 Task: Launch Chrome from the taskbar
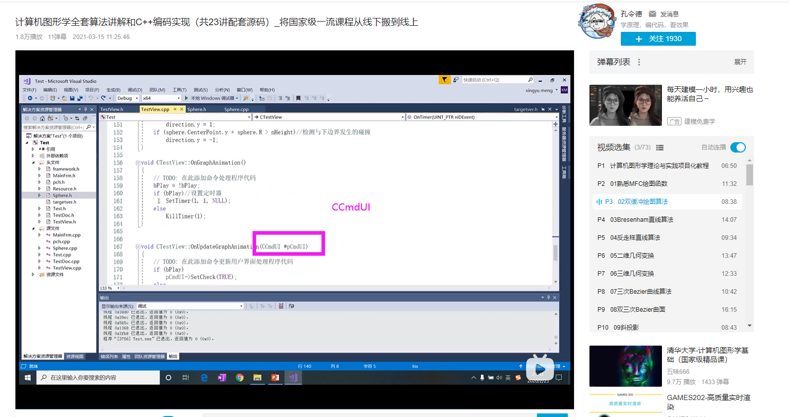[x=240, y=377]
